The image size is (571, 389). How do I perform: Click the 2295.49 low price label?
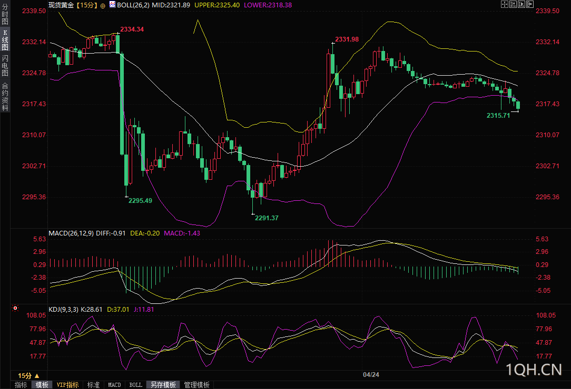pos(140,201)
